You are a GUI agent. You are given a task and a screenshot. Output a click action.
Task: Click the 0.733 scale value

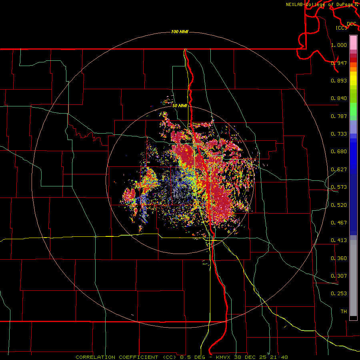tap(339, 134)
